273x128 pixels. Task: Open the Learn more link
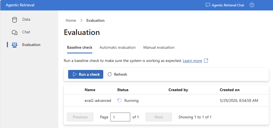coord(192,61)
